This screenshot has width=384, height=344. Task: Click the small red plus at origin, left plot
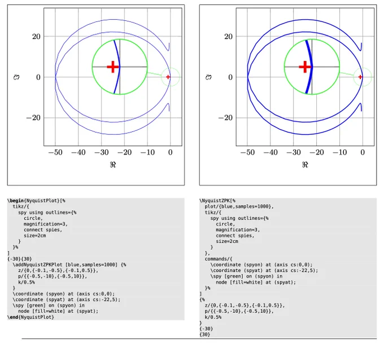pyautogui.click(x=168, y=77)
